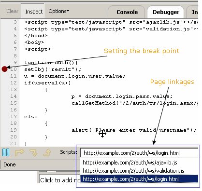The width and height of the screenshot is (202, 191).
Task: Click the Done status bar text
Action: (x=10, y=164)
